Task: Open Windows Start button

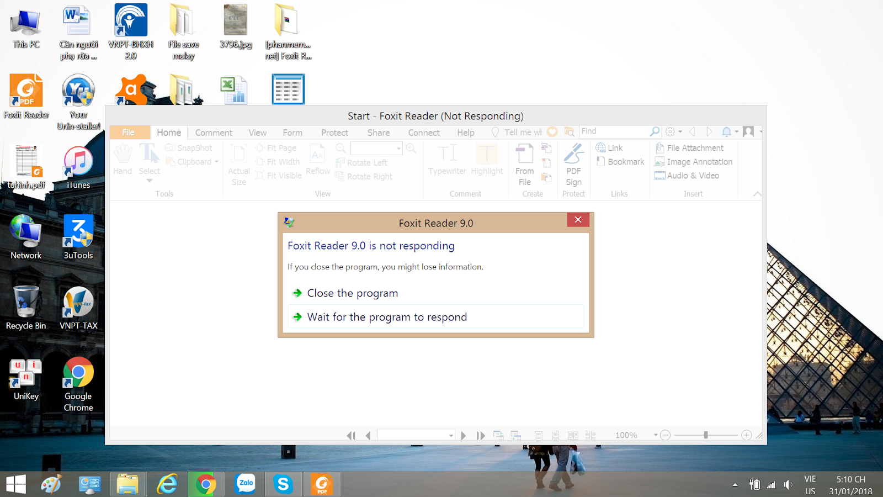Action: 16,484
